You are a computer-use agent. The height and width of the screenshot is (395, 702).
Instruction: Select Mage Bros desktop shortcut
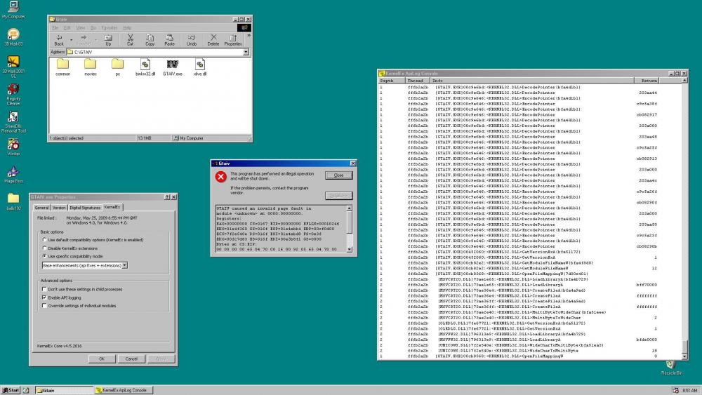click(x=13, y=175)
